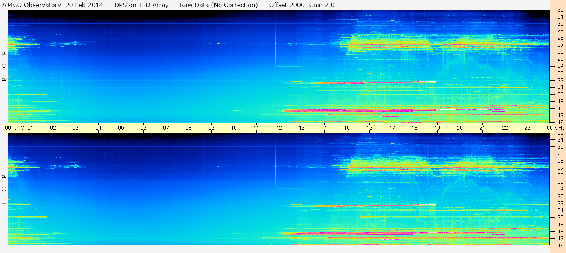Click the 02 hour marker on time axis
This screenshot has height=253, width=566.
point(53,128)
